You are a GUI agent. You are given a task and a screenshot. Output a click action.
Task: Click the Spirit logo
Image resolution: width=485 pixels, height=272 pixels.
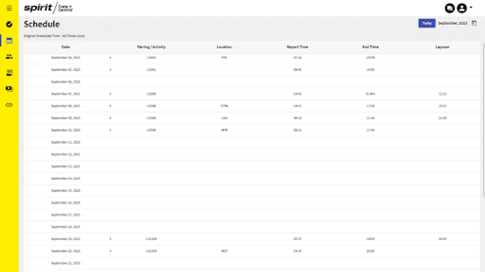click(x=48, y=8)
